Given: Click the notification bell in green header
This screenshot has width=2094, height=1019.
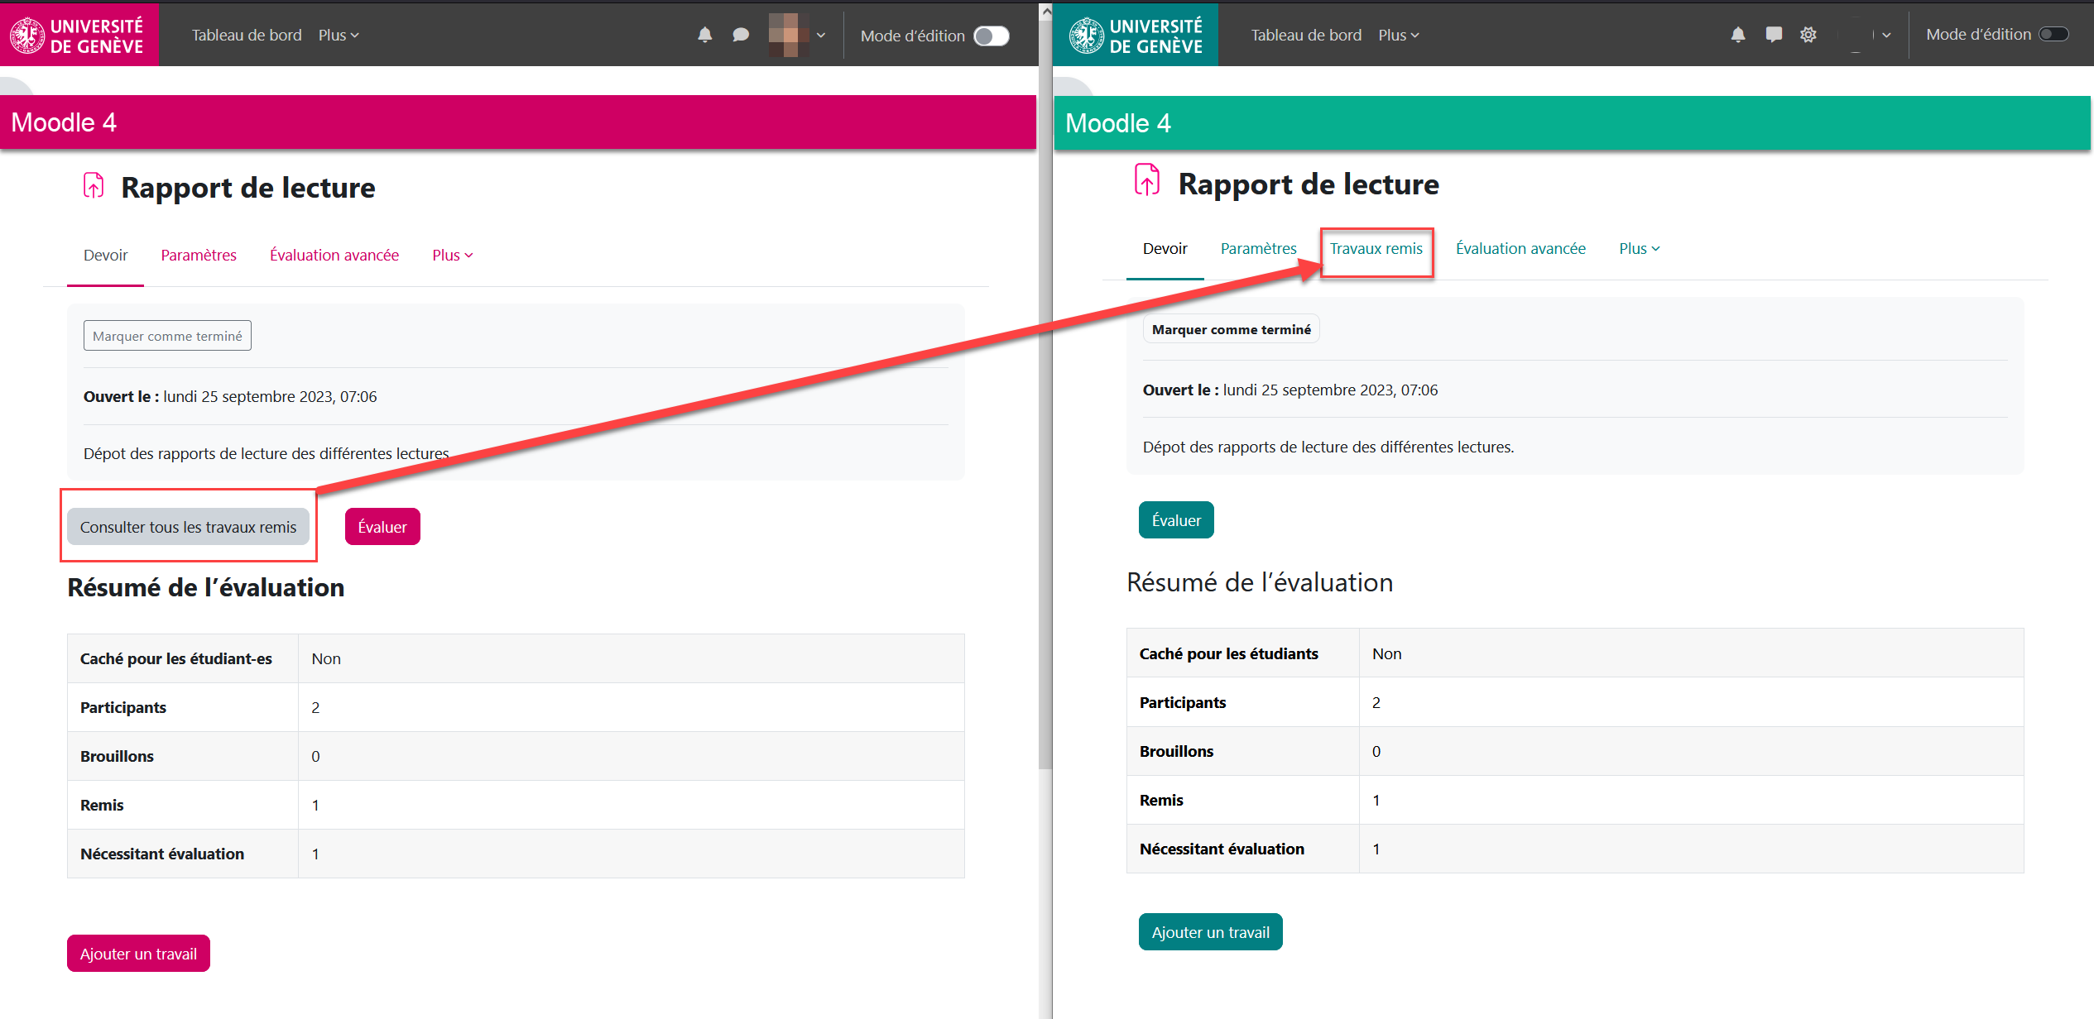Looking at the screenshot, I should point(1737,35).
